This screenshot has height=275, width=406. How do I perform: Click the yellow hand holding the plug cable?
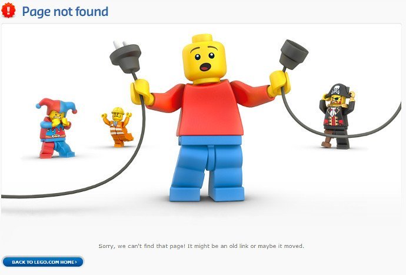pyautogui.click(x=142, y=92)
